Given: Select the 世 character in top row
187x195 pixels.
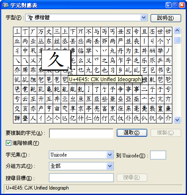Looking at the screenshot, I should coord(160,32).
